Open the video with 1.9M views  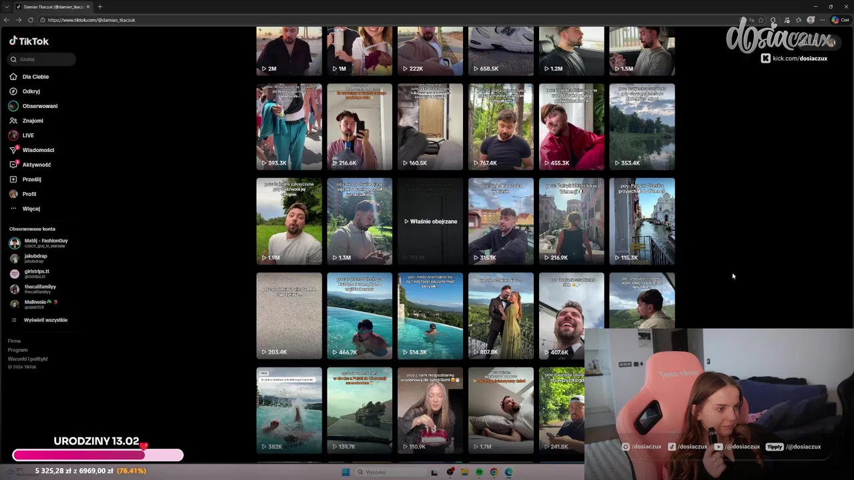tap(289, 221)
